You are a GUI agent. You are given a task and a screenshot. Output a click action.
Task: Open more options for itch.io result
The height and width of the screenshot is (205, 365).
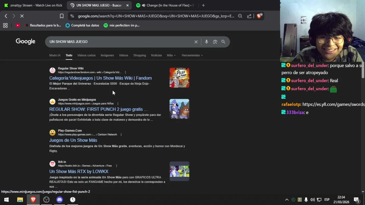click(116, 166)
